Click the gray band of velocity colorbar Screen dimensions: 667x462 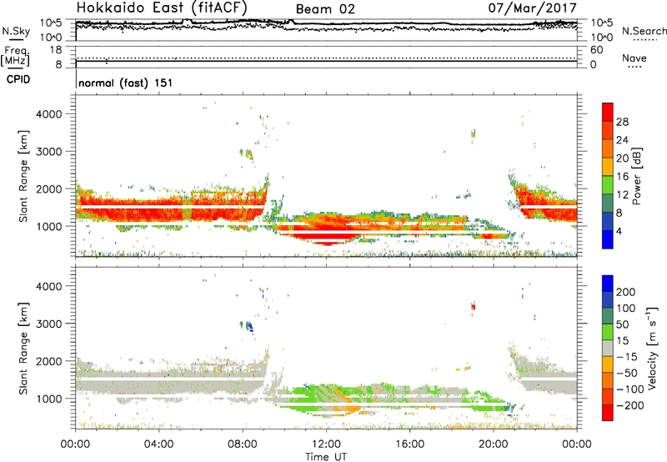(x=608, y=348)
